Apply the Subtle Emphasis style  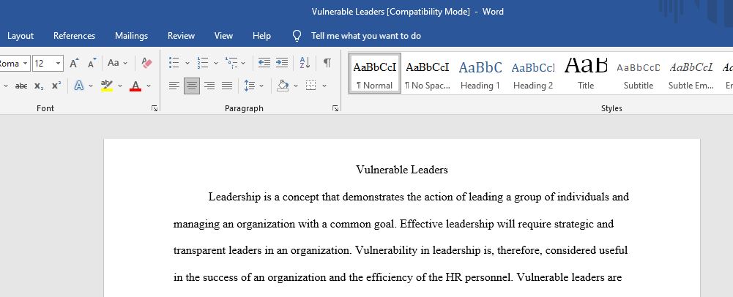tap(691, 73)
